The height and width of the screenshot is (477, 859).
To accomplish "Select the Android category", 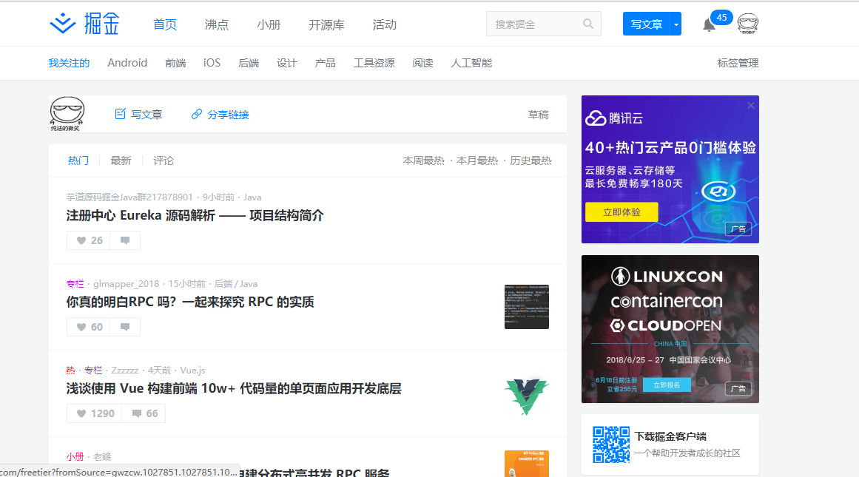I will (127, 63).
